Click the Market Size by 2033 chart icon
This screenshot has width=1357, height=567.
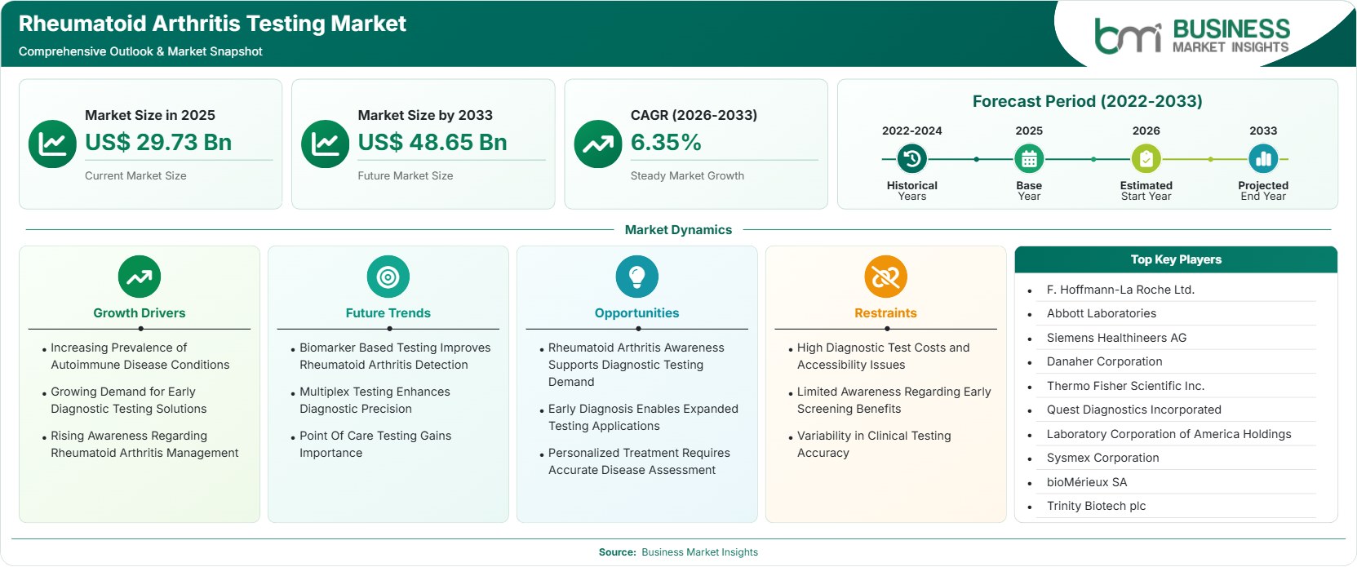pos(325,144)
